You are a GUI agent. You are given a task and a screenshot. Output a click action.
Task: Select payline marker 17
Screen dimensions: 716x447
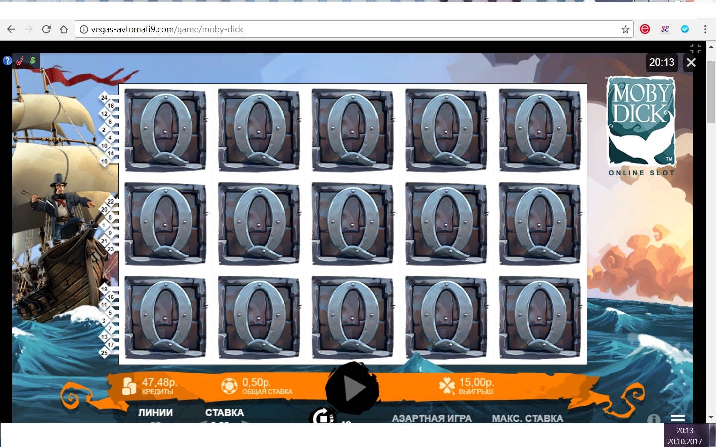click(x=111, y=345)
